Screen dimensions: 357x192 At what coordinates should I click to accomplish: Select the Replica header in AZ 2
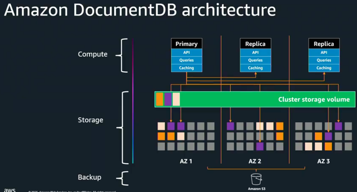pyautogui.click(x=255, y=44)
